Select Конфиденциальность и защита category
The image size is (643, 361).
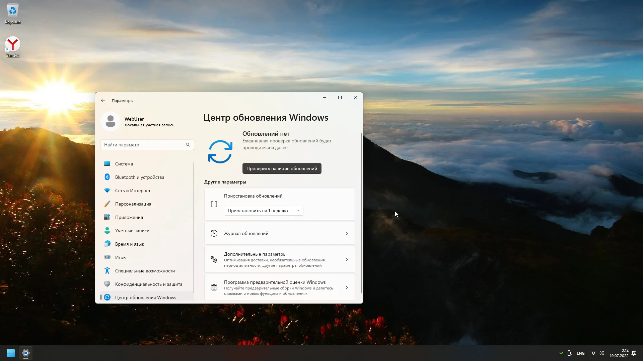pos(148,284)
